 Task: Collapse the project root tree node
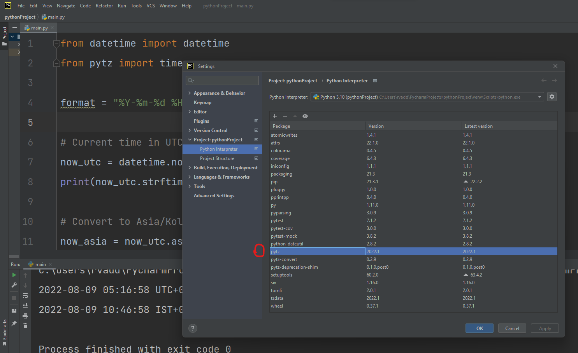pos(12,37)
